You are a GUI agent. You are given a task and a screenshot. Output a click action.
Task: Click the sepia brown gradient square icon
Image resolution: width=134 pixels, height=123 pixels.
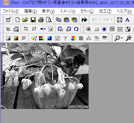pyautogui.click(x=16, y=38)
